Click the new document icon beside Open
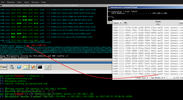 tap(125, 23)
